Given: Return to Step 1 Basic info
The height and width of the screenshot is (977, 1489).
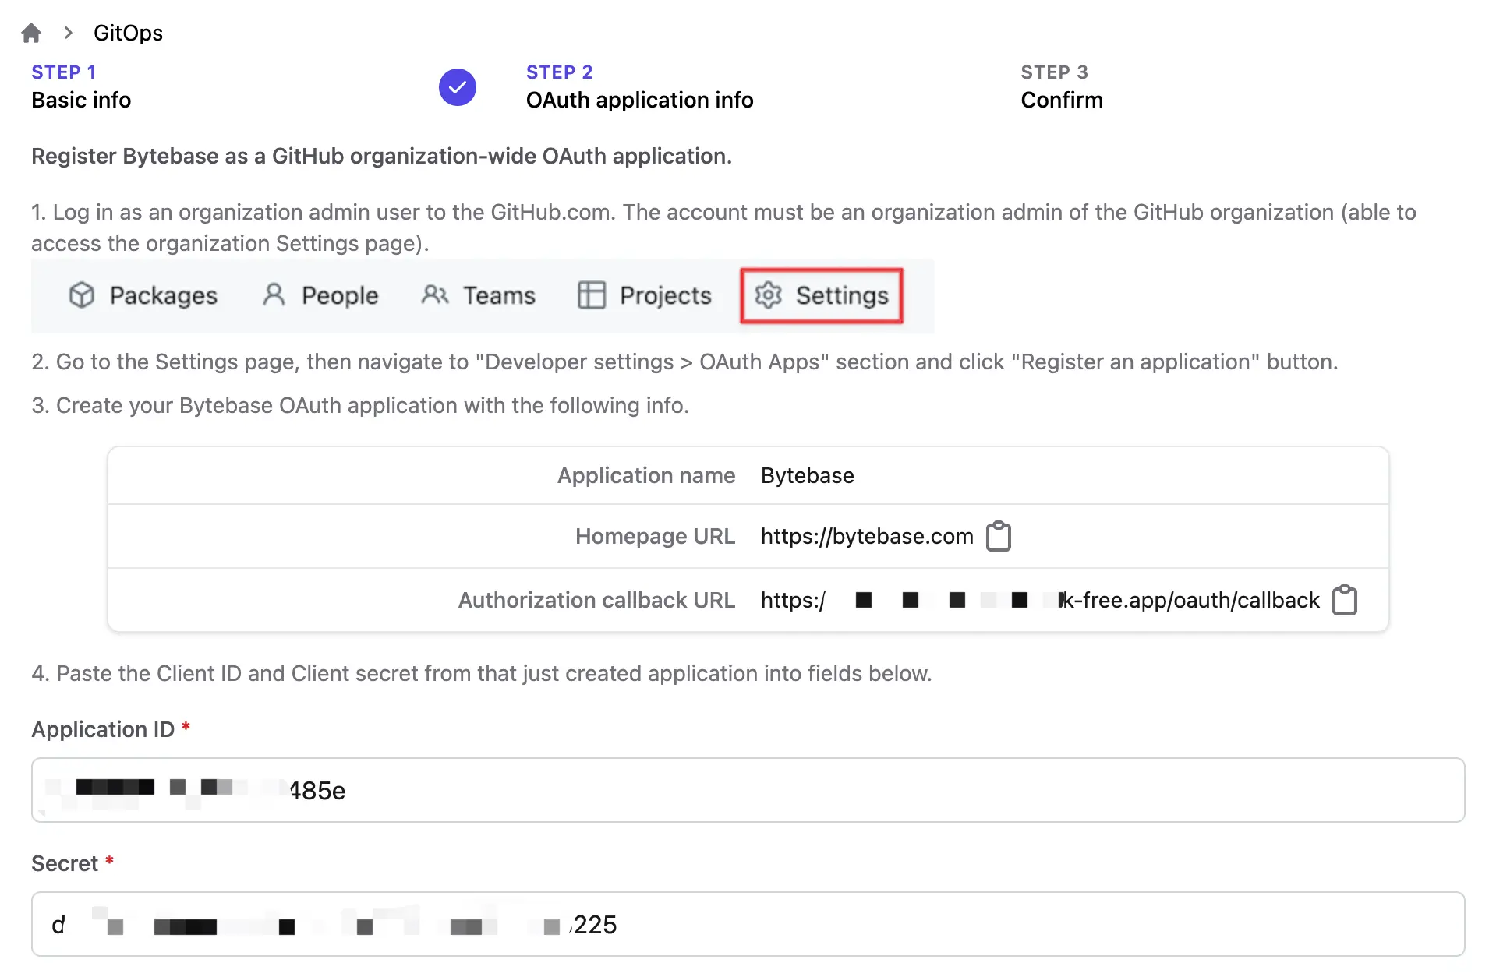Looking at the screenshot, I should click(x=81, y=86).
